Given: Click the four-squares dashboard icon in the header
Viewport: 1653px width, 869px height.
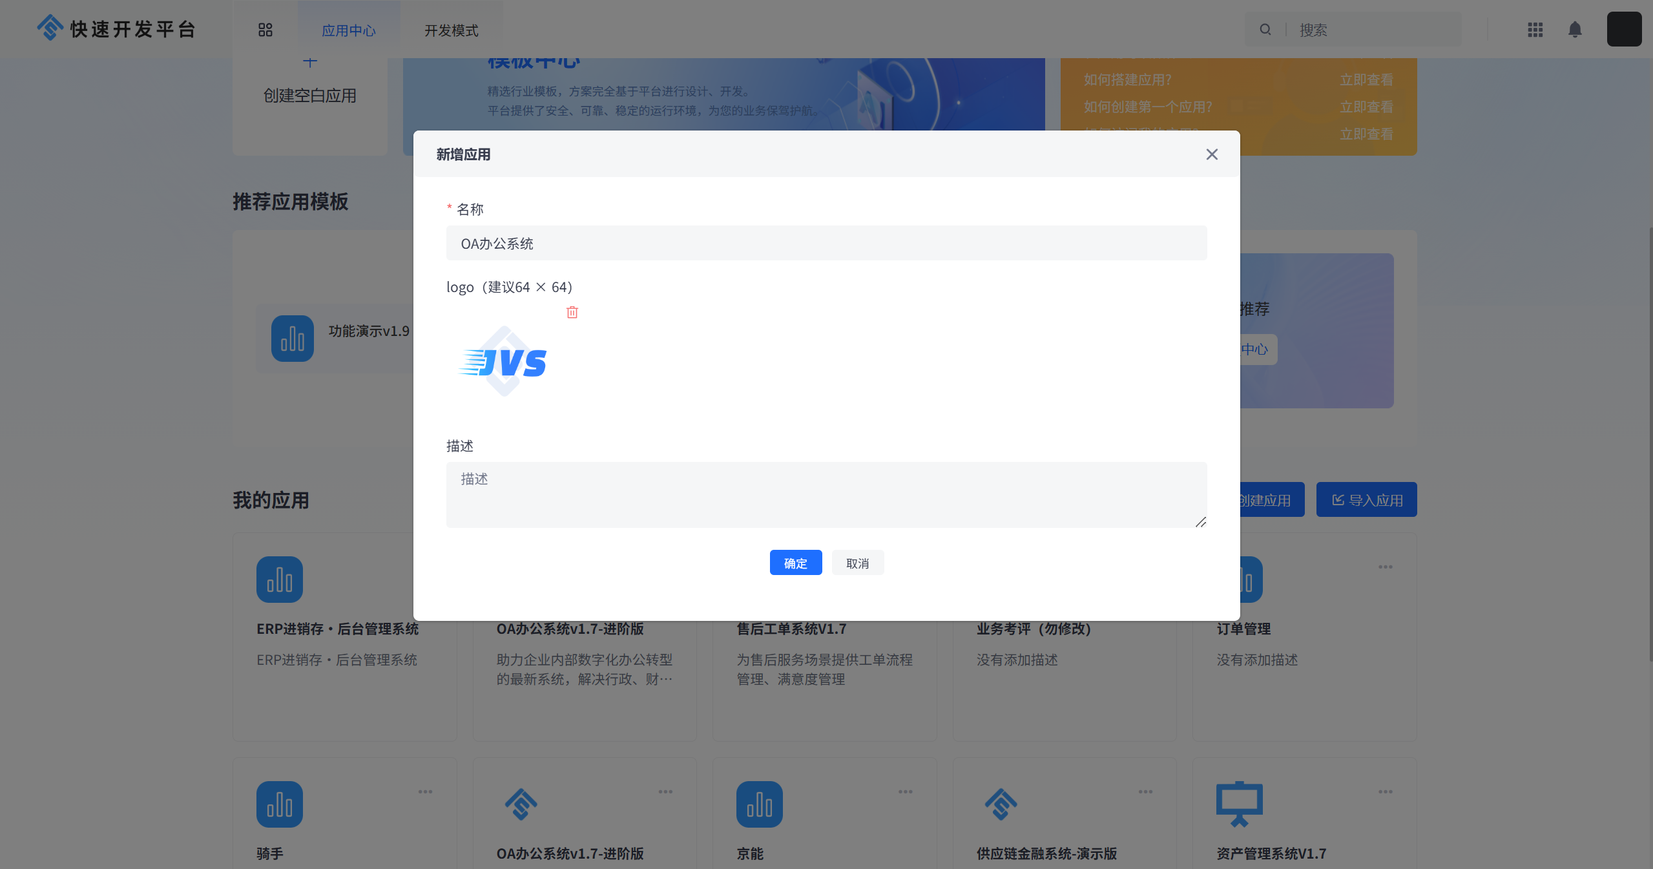Looking at the screenshot, I should pos(265,30).
